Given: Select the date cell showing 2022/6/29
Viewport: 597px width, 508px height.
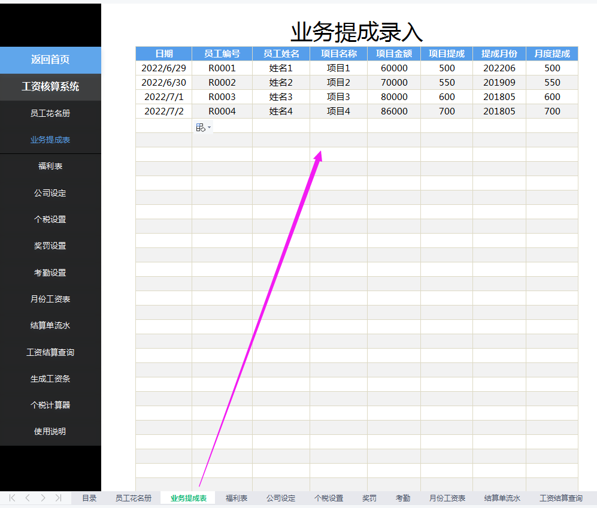Looking at the screenshot, I should click(162, 68).
